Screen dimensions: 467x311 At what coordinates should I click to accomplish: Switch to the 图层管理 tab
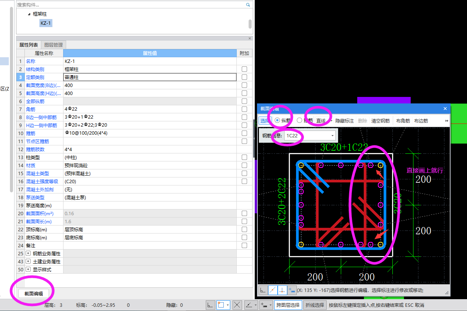[54, 45]
